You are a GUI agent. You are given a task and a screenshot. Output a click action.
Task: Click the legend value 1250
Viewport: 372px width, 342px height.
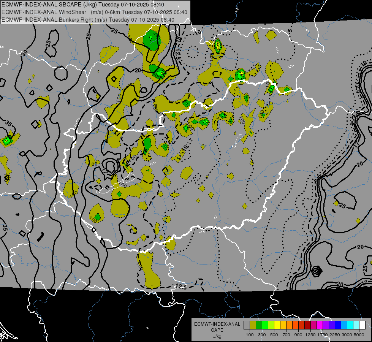[x=310, y=335]
